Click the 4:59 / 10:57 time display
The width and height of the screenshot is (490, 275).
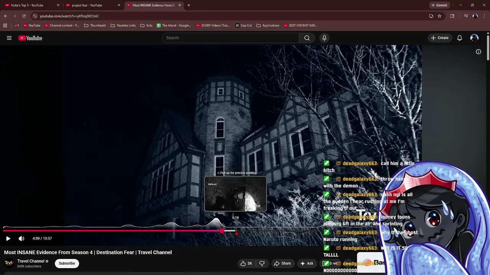[x=42, y=238]
